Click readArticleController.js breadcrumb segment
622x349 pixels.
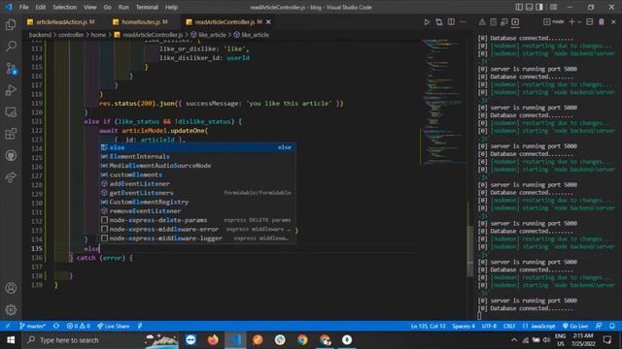click(x=152, y=35)
